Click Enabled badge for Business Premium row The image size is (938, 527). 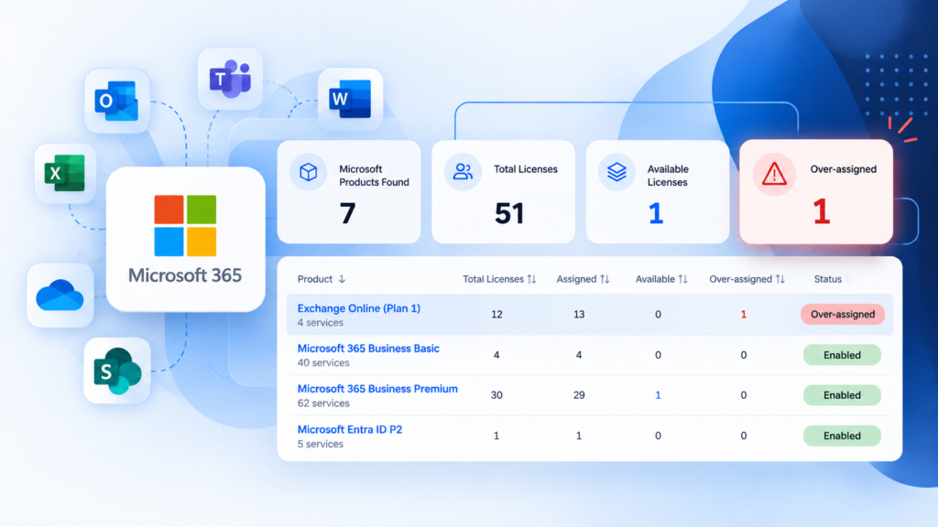point(843,395)
